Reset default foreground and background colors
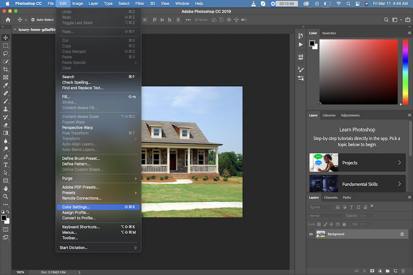Image resolution: width=413 pixels, height=275 pixels. (3, 212)
